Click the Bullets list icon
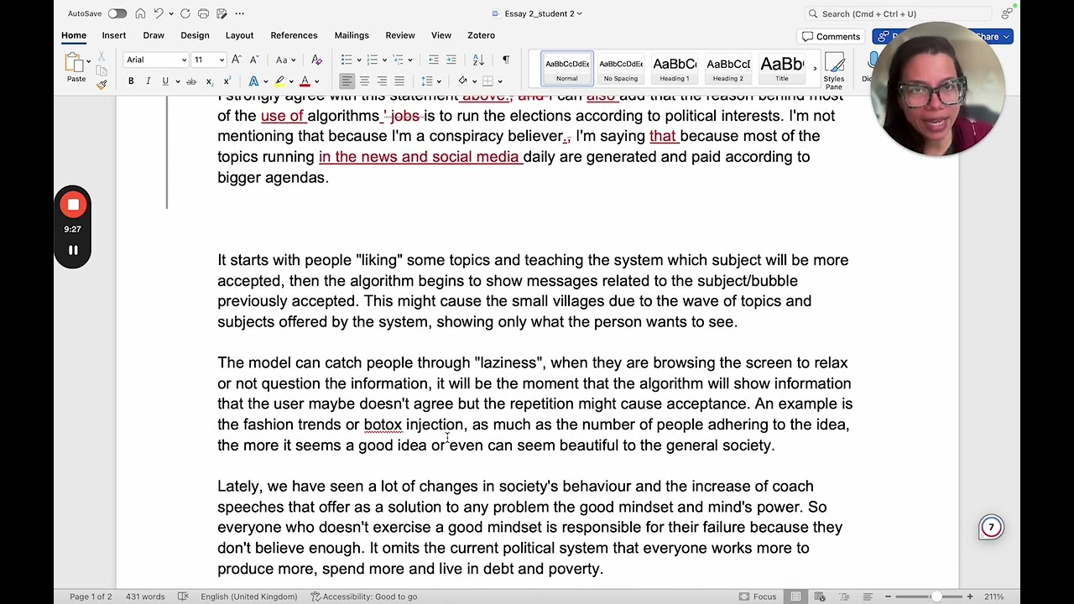This screenshot has height=604, width=1074. [347, 60]
